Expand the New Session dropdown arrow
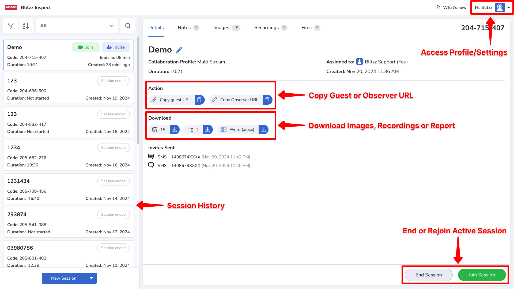 (91, 278)
